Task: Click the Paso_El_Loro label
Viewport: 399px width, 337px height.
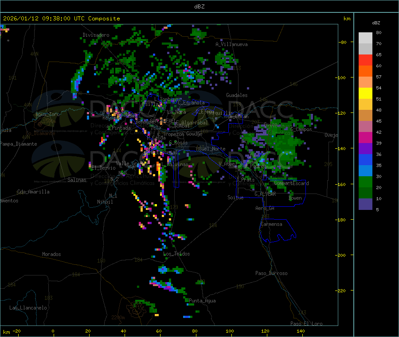Action: 306,323
